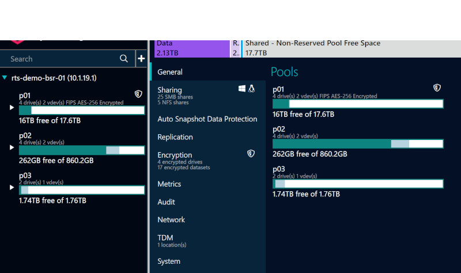Select p01 pool name in sidebar
The width and height of the screenshot is (461, 273).
tap(25, 96)
